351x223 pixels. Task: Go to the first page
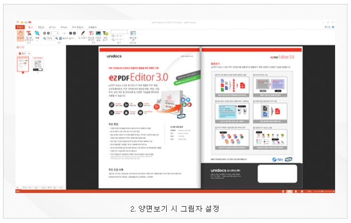[x=45, y=33]
